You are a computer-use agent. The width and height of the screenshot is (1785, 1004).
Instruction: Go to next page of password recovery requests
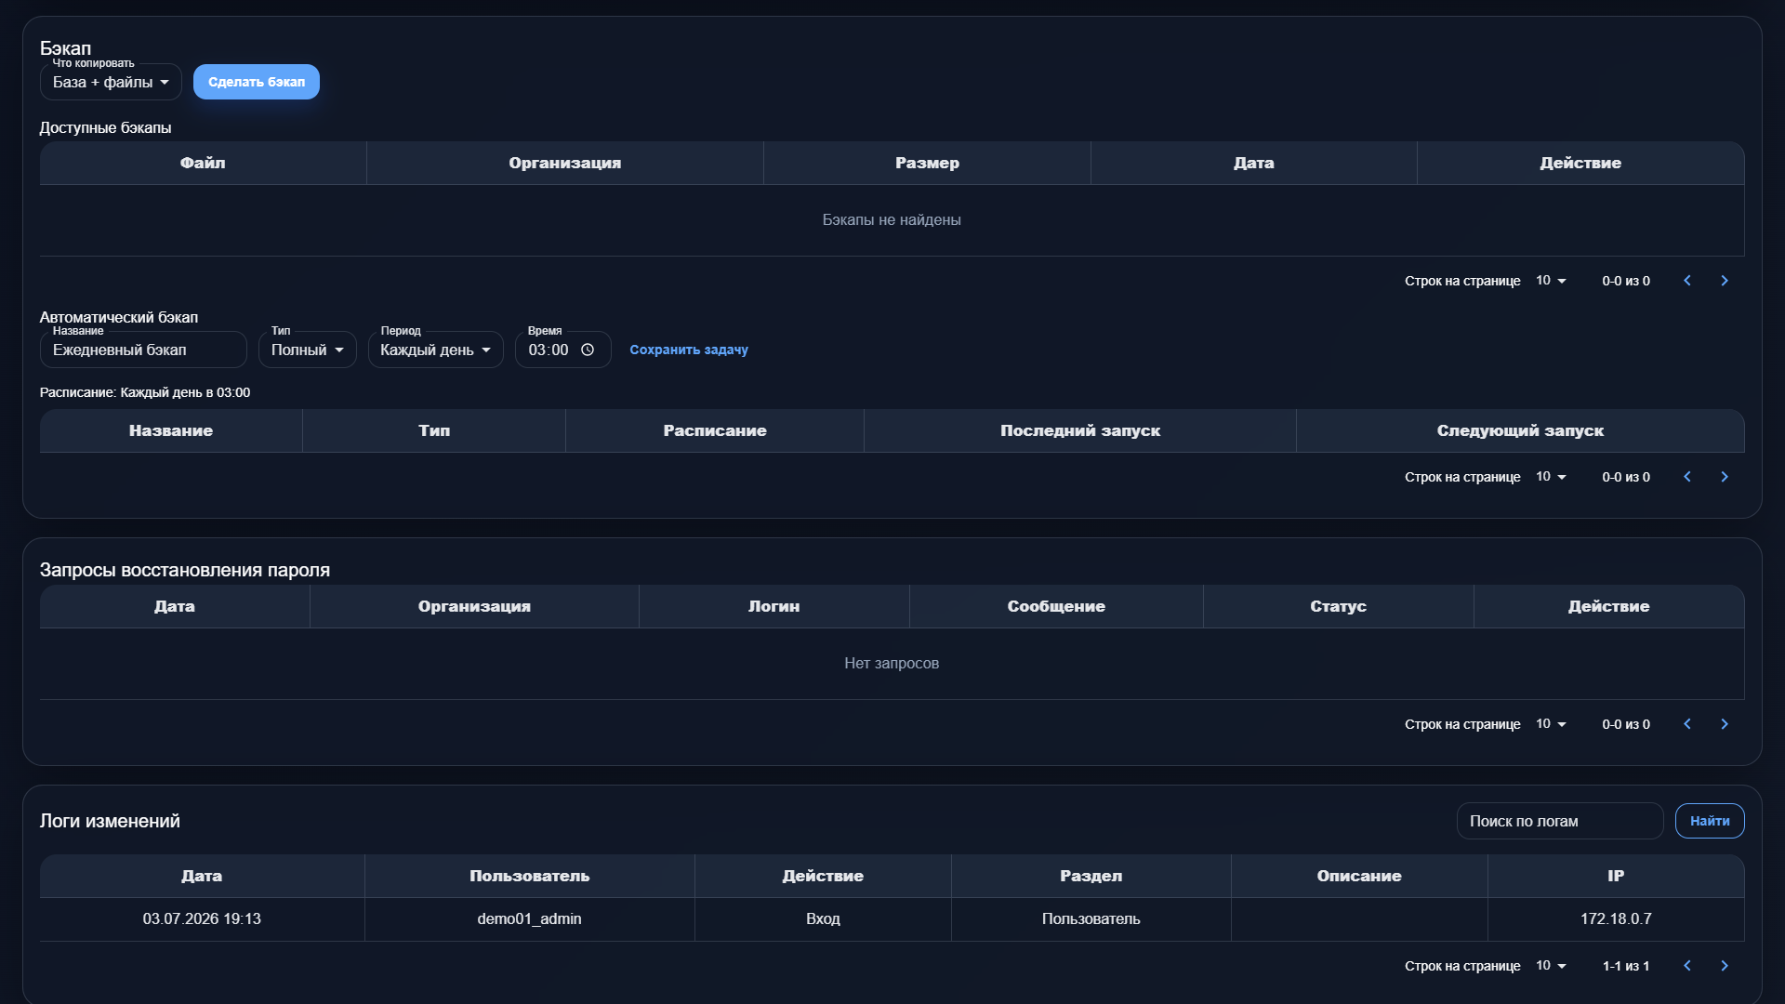(1725, 724)
